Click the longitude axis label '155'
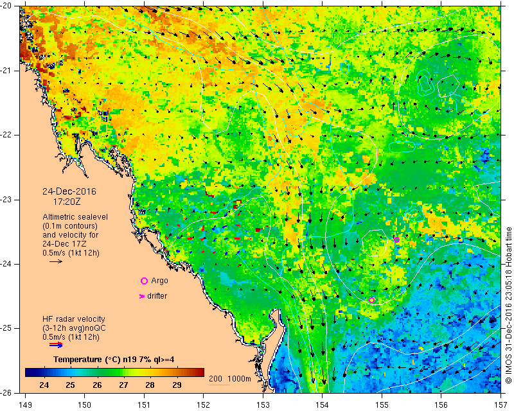514x411 pixels. click(x=382, y=405)
